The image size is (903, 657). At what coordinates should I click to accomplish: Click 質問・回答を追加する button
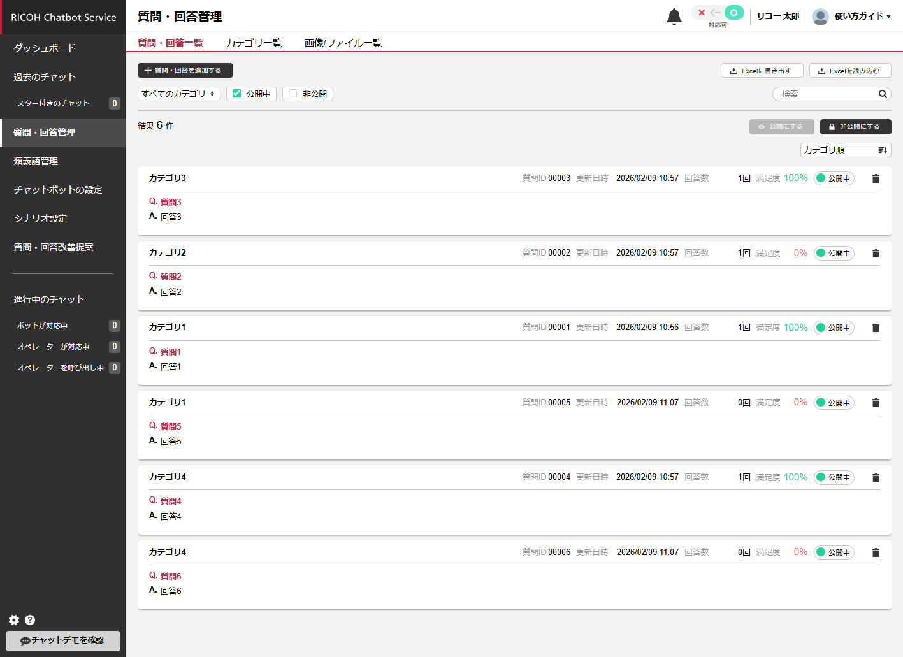tap(185, 70)
